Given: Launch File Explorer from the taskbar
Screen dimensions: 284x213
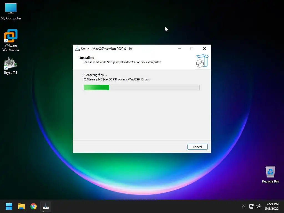Looking at the screenshot, I should point(21,206).
